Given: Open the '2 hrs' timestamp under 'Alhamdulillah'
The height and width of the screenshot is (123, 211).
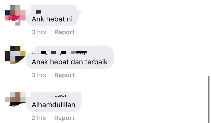Looking at the screenshot, I should point(39,118).
